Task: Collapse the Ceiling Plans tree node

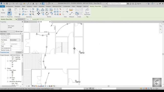Action: [8, 61]
